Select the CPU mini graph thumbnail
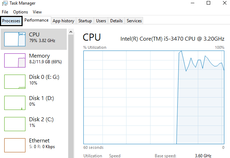Image resolution: width=230 pixels, height=158 pixels. click(15, 39)
